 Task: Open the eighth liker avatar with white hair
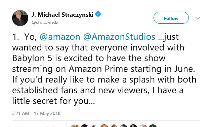click(x=143, y=126)
